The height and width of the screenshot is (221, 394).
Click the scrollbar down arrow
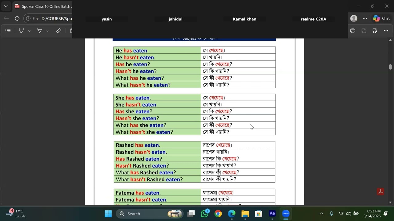click(x=390, y=203)
